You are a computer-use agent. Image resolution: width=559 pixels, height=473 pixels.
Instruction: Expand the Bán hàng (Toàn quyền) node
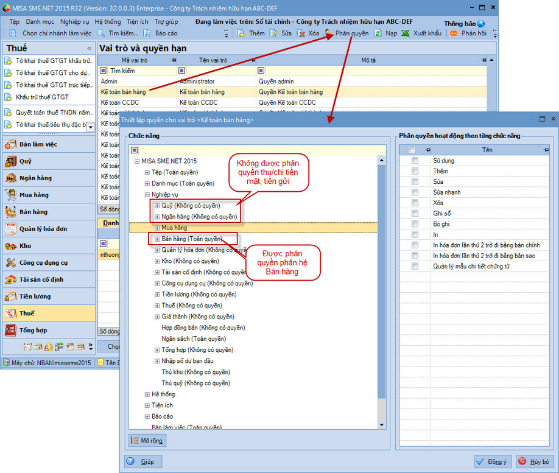[157, 239]
